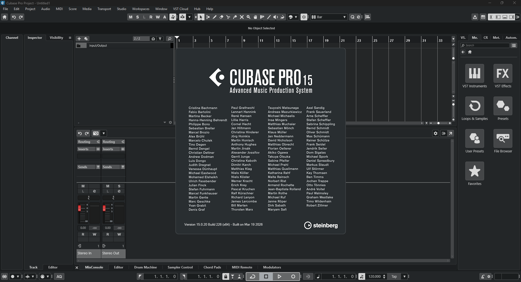Open the File Browser tile
The width and height of the screenshot is (521, 282).
point(503,138)
